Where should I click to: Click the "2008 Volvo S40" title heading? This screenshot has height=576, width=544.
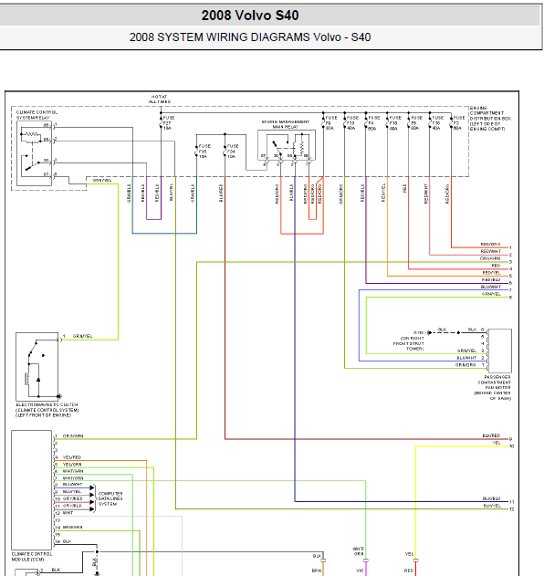pyautogui.click(x=250, y=16)
